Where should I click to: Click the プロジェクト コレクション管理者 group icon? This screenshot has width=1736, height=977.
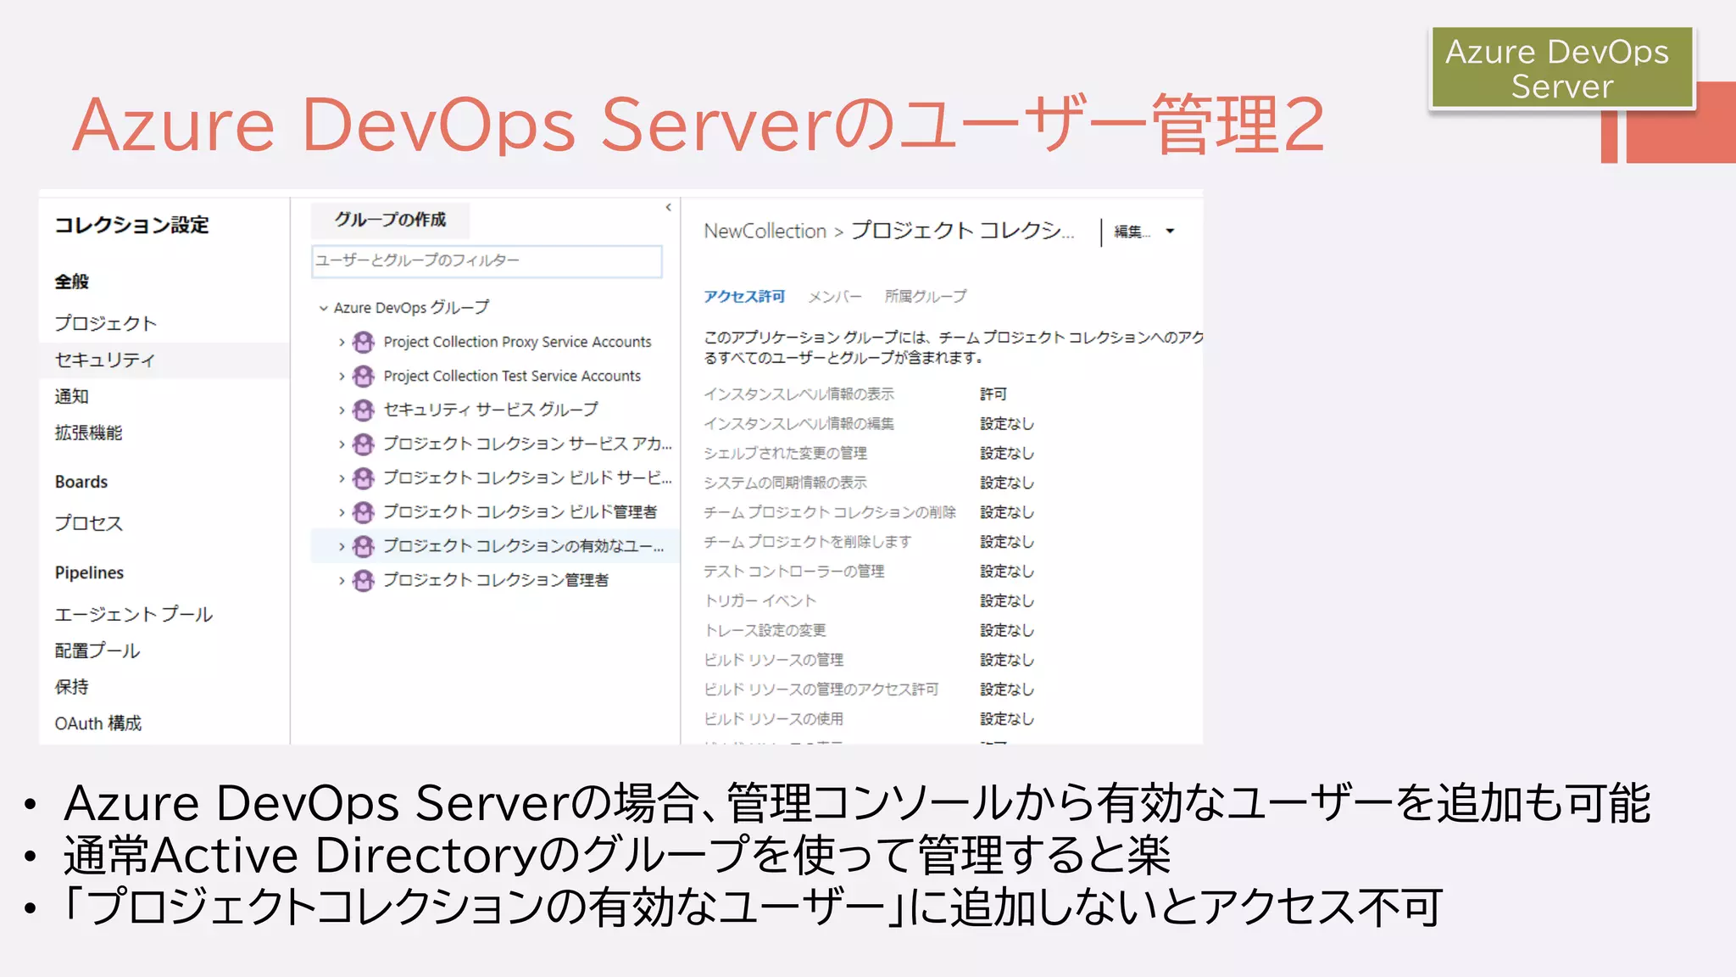tap(364, 580)
